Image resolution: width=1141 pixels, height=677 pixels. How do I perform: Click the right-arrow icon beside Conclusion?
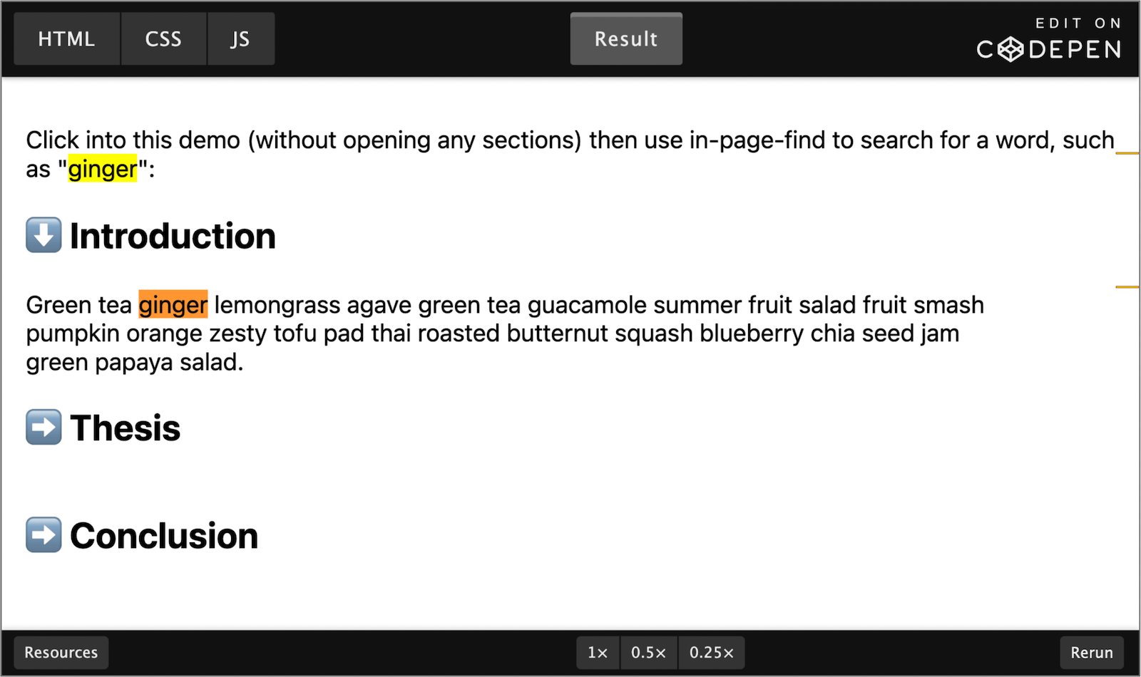point(43,535)
